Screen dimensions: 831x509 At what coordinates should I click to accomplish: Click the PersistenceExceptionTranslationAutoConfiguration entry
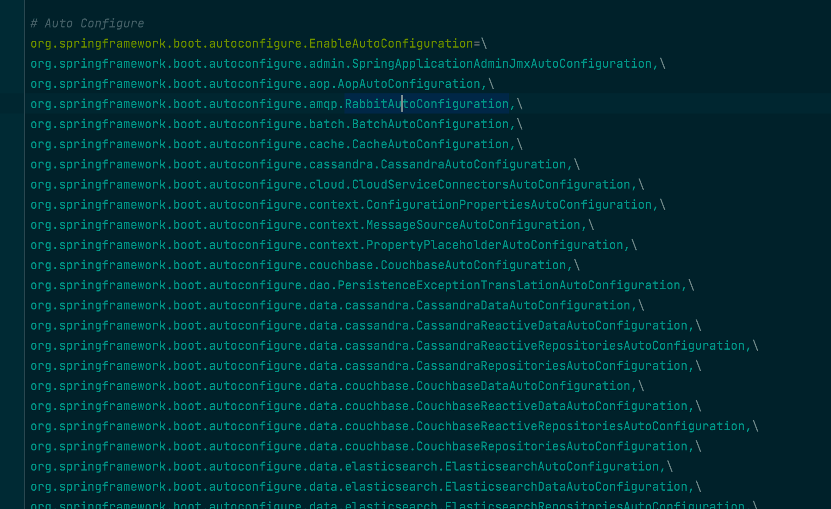362,285
